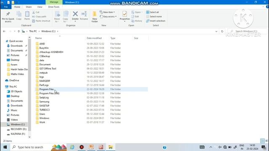Expand address bar history dropdown
The width and height of the screenshot is (269, 151).
pos(216,31)
